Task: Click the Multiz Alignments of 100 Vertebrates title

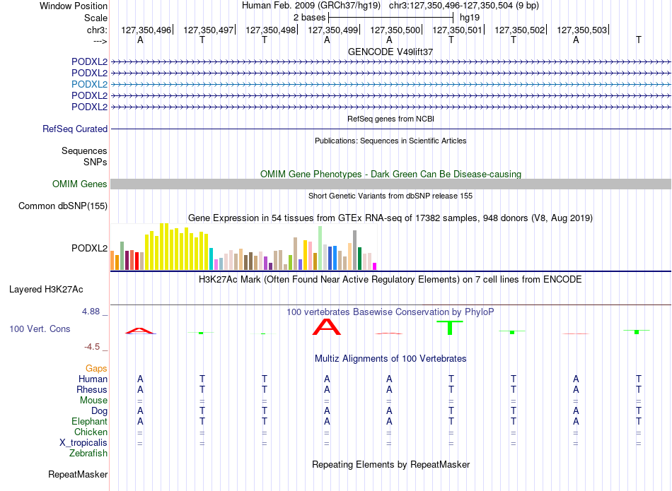Action: pos(390,359)
